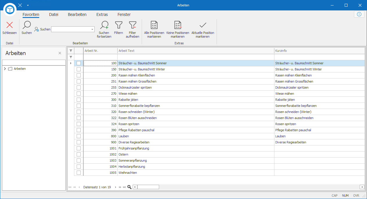Click Keine Positionen markieren icon

[x=178, y=25]
